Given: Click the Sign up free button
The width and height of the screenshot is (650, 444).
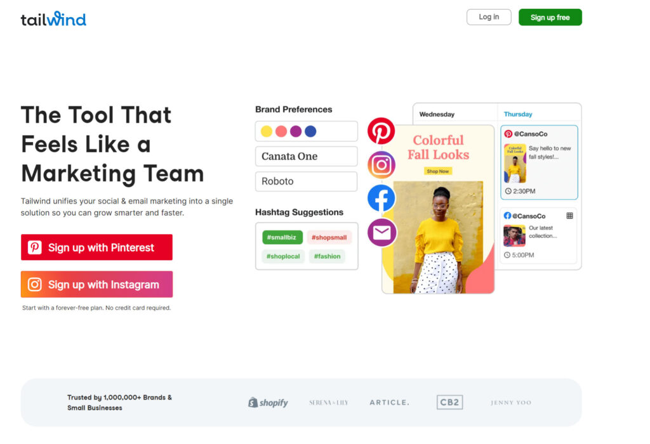Looking at the screenshot, I should (550, 17).
